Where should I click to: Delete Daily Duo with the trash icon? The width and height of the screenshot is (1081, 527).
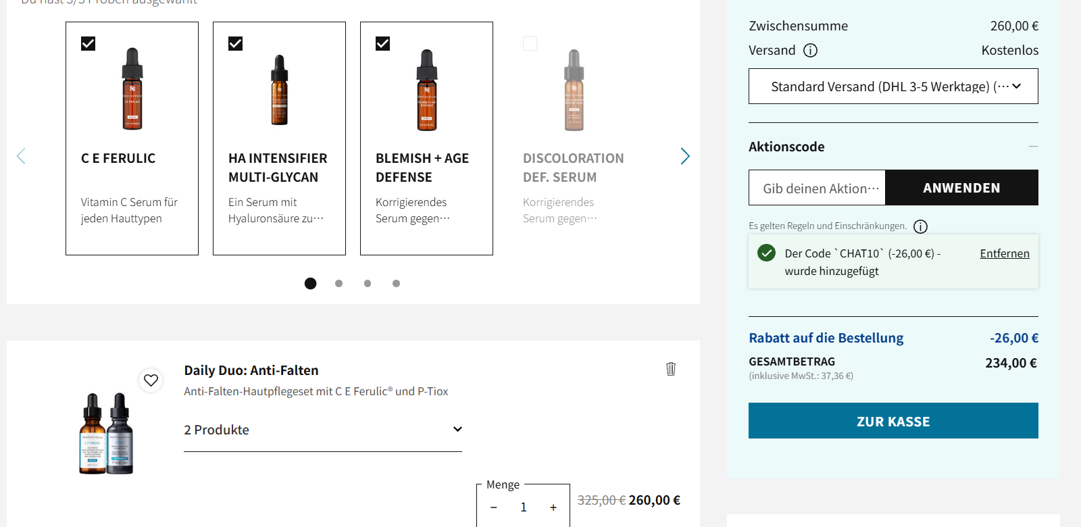pos(671,369)
